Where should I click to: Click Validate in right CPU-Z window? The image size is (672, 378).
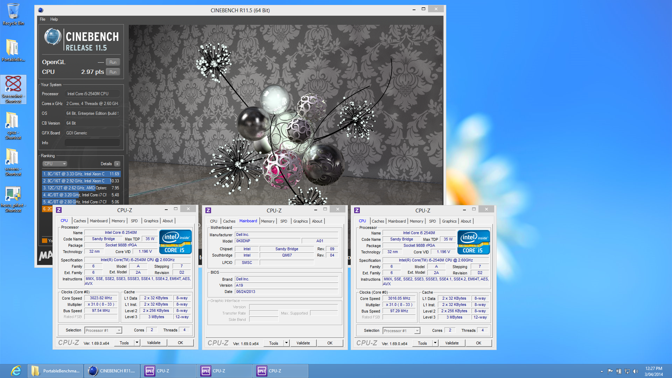point(452,343)
